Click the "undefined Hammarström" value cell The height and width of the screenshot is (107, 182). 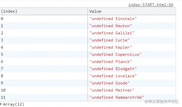coord(132,97)
